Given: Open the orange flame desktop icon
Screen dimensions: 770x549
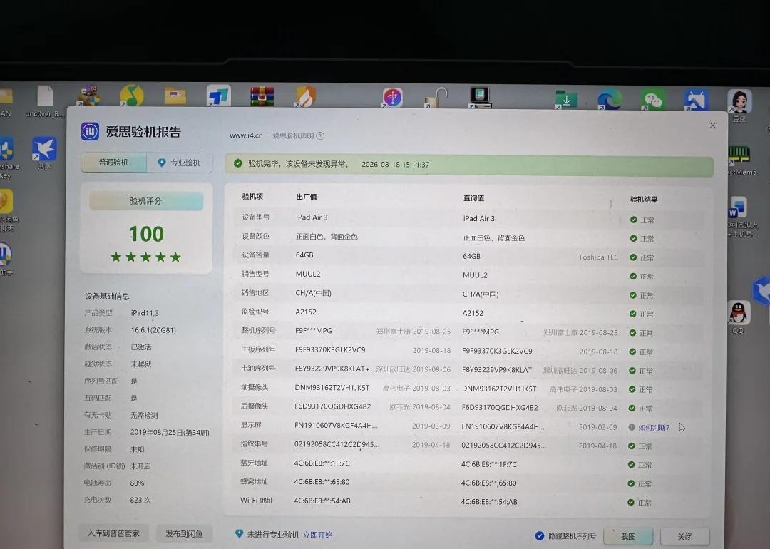Looking at the screenshot, I should 305,96.
